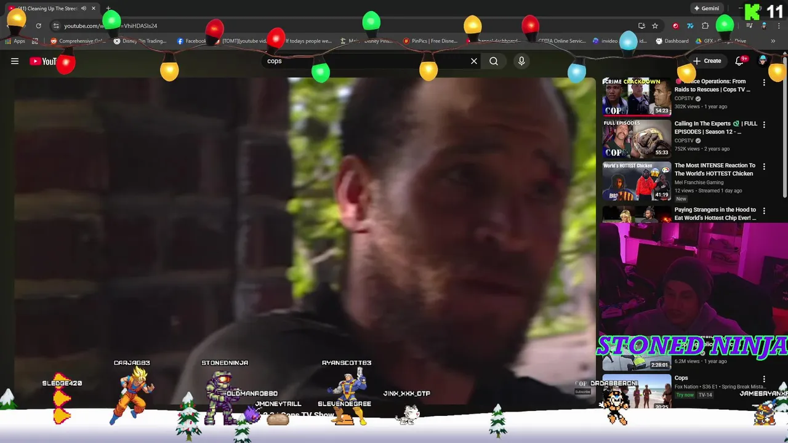Open the Disney Pin Trading bookmark
Image resolution: width=788 pixels, height=443 pixels.
coord(140,41)
